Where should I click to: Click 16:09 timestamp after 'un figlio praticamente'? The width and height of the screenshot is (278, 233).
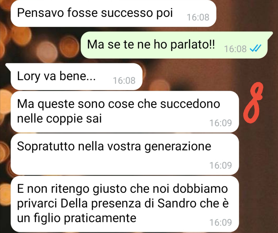(221, 222)
